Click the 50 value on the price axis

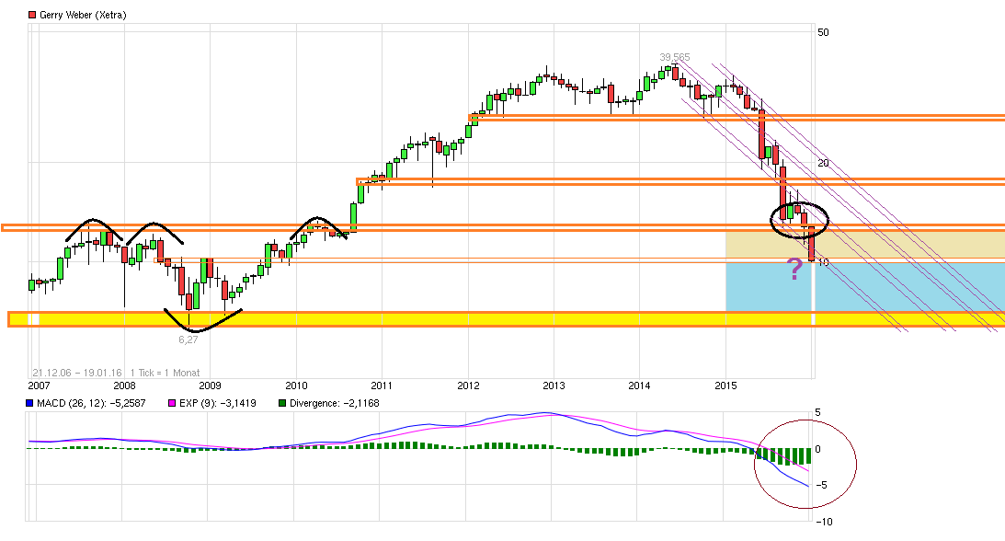point(824,30)
